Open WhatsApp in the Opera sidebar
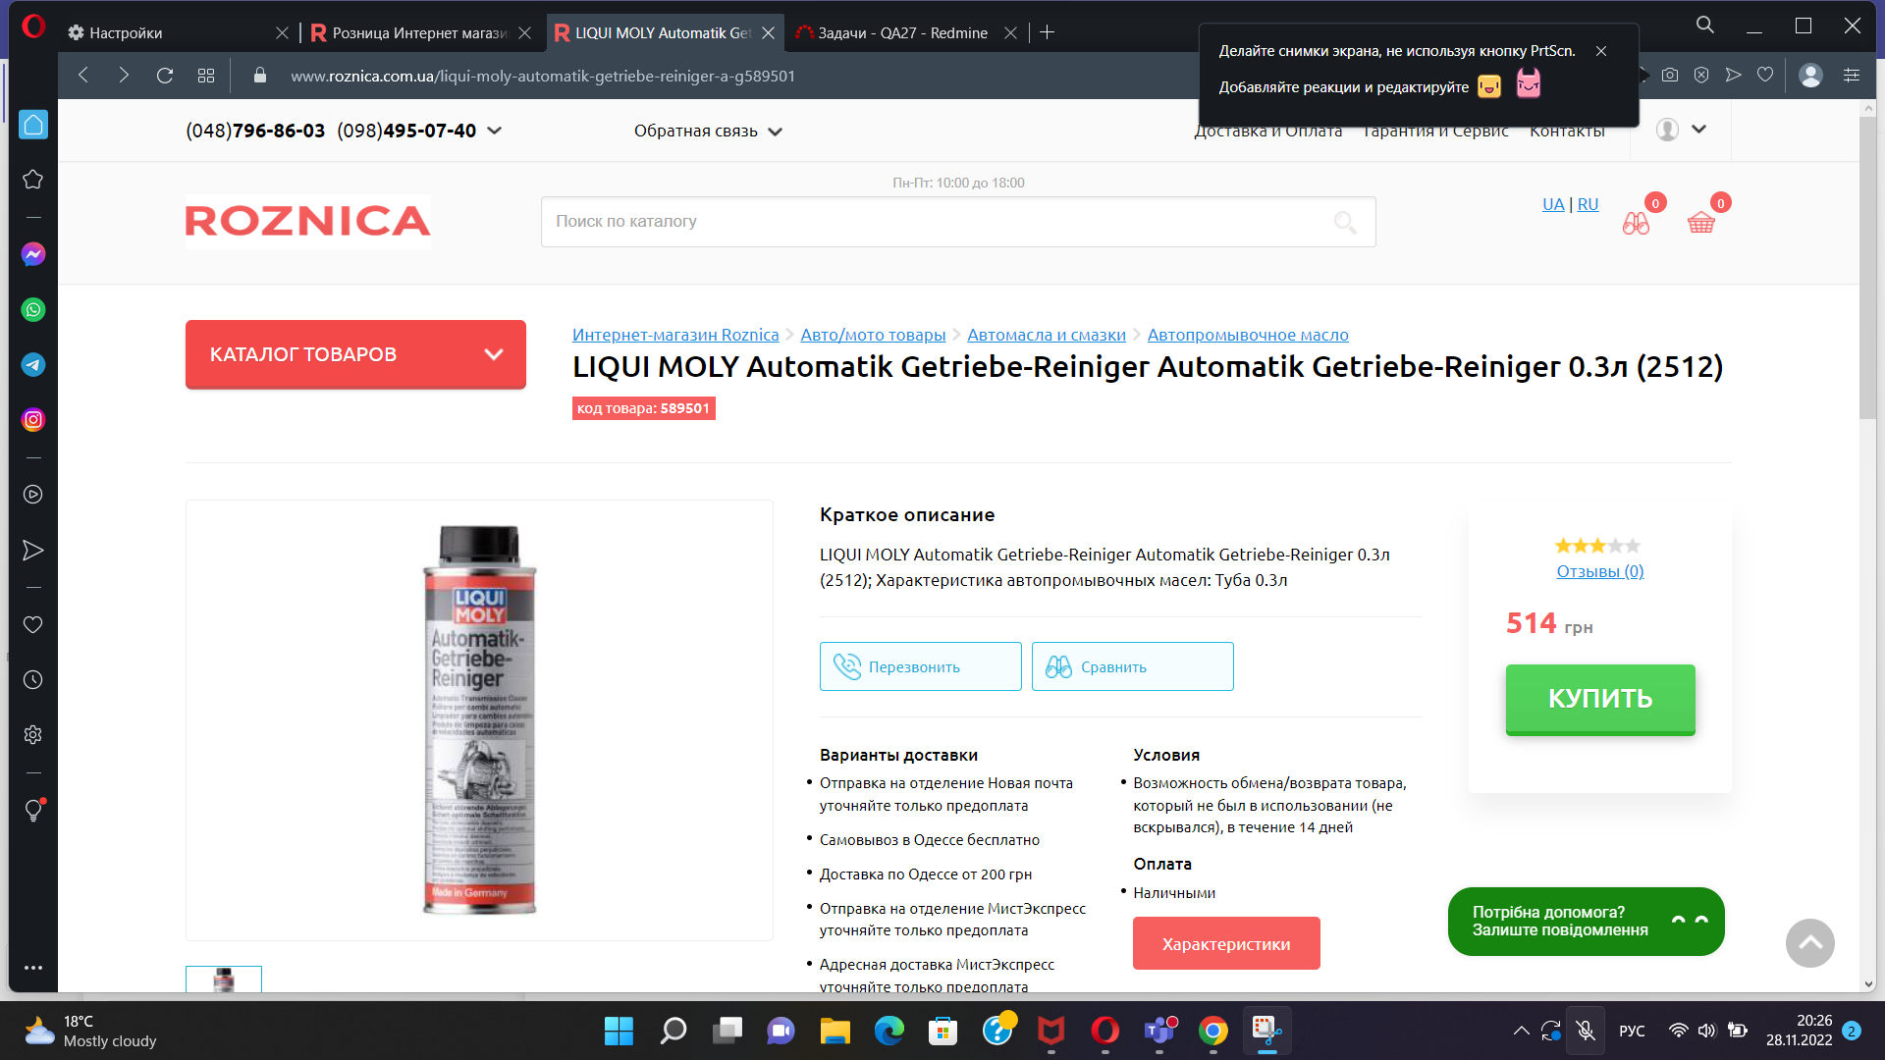The image size is (1885, 1060). (x=33, y=310)
